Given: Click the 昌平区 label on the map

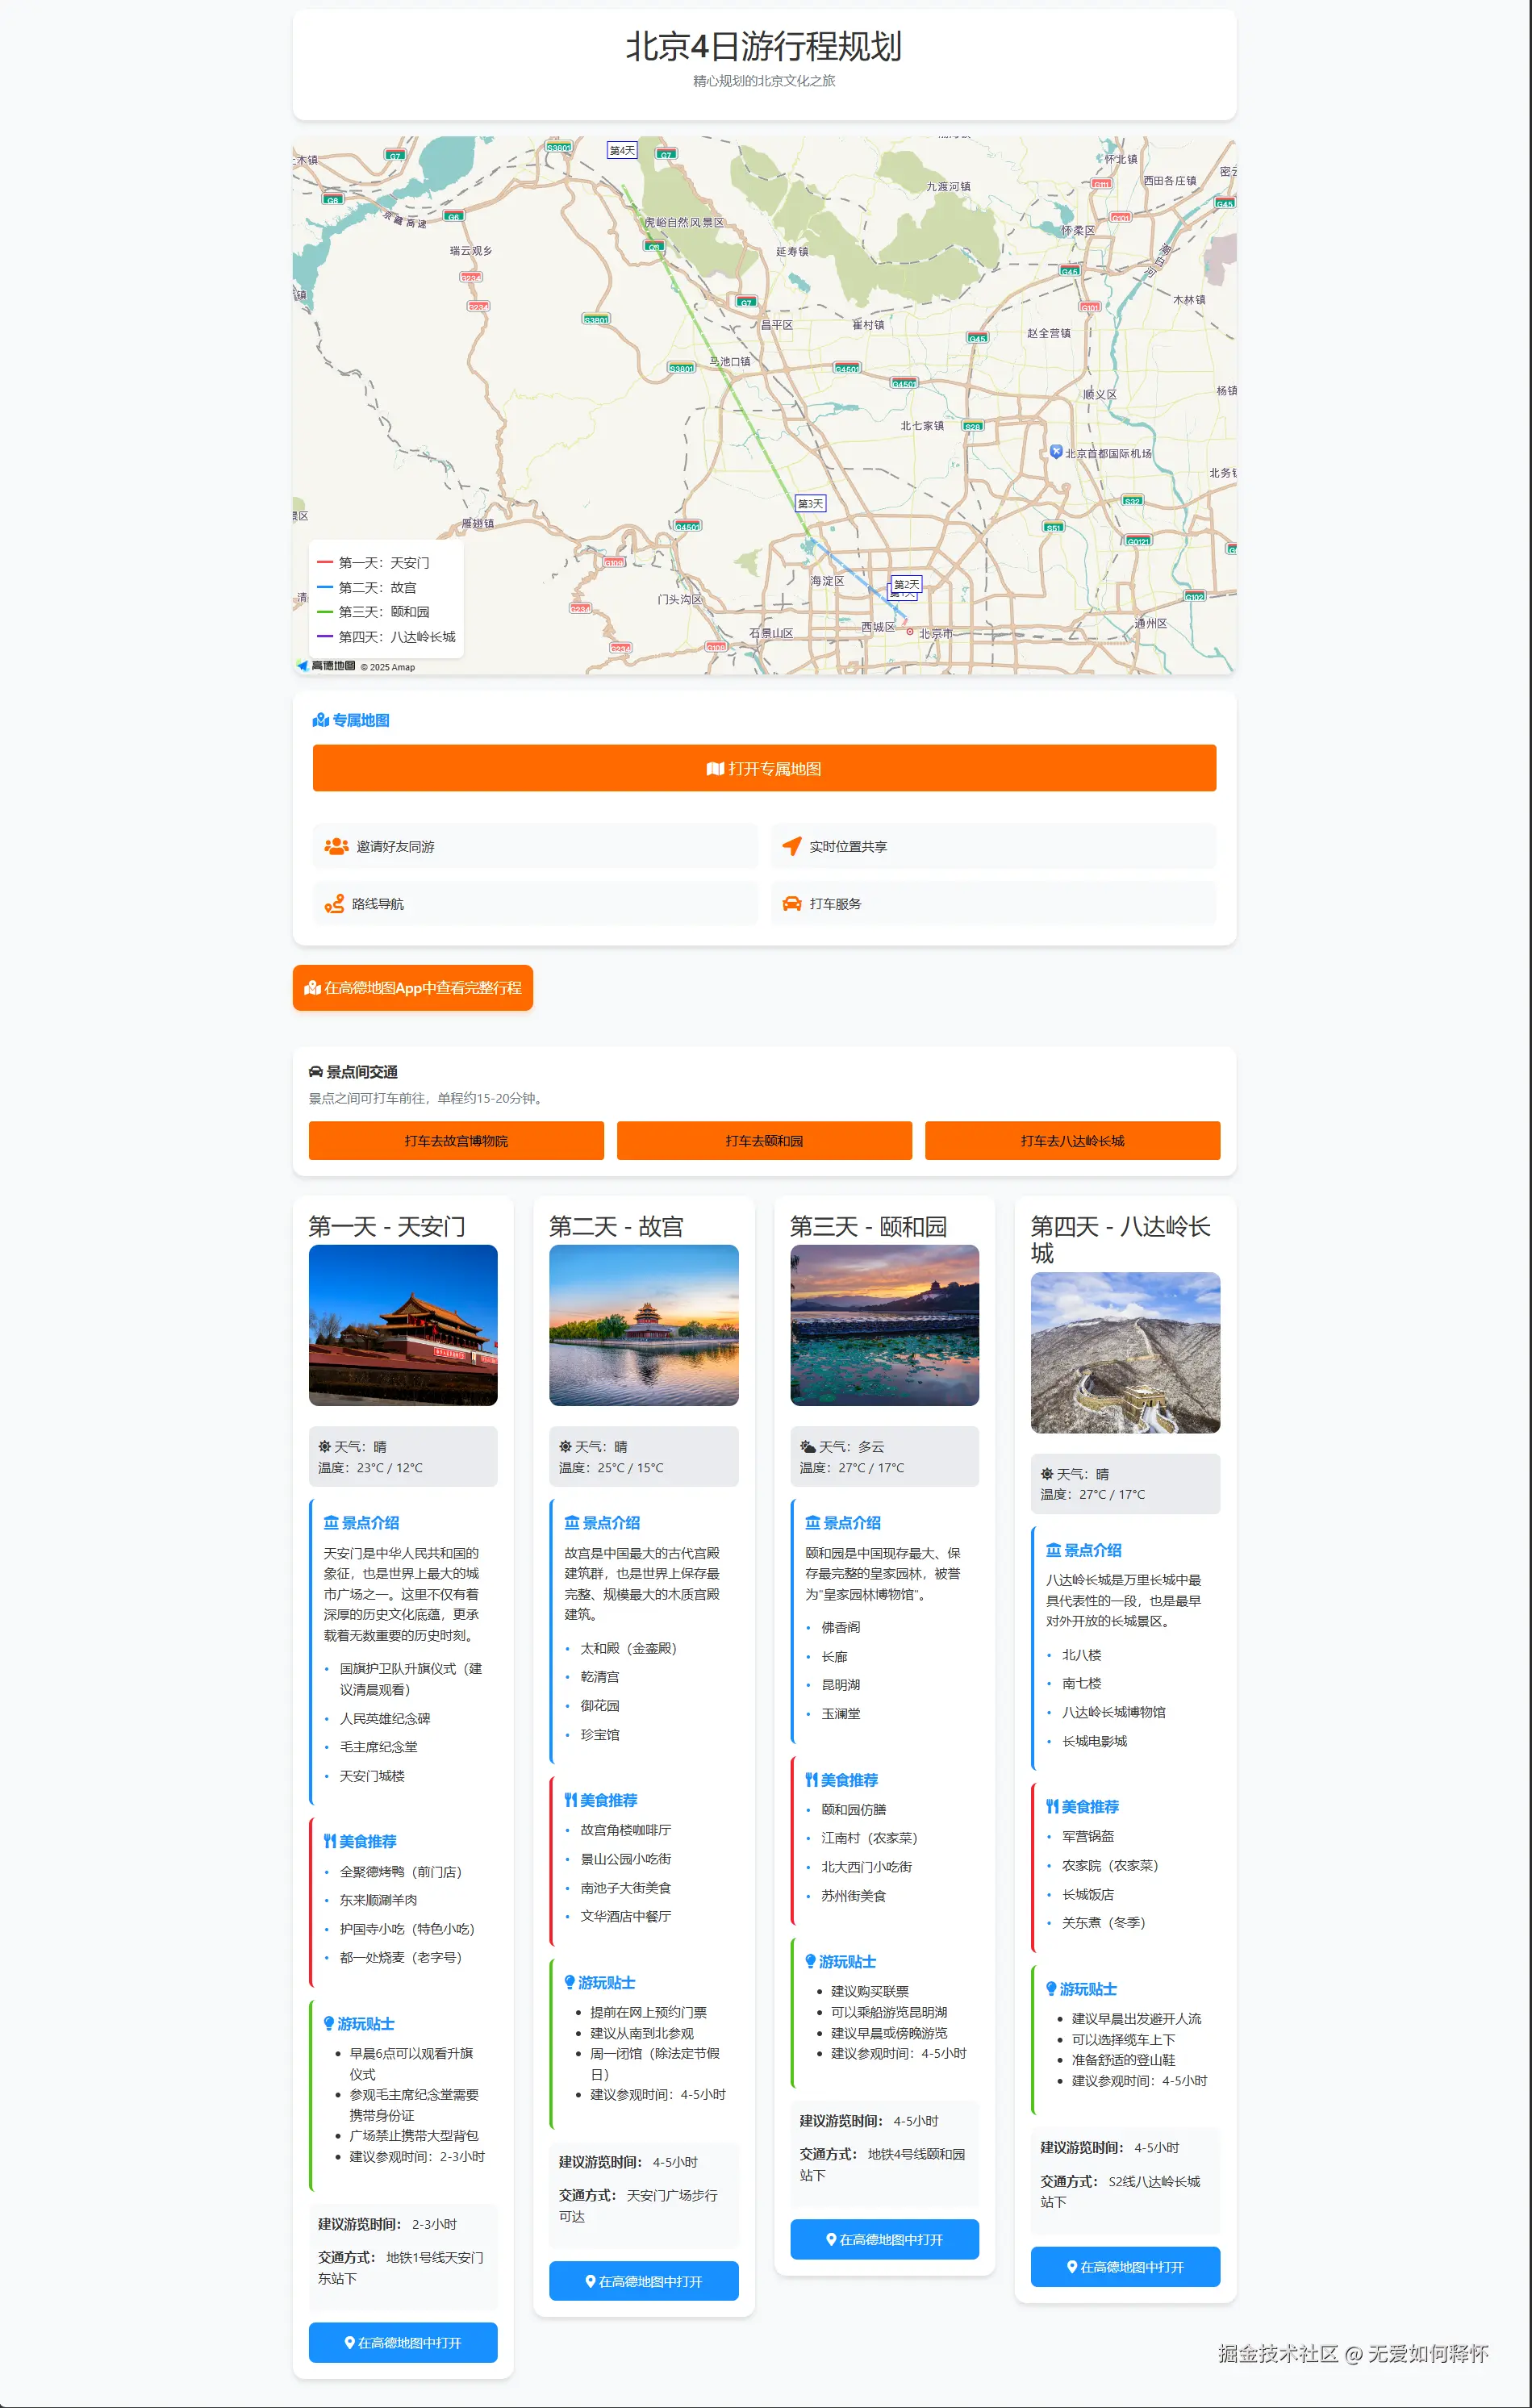Looking at the screenshot, I should click(777, 325).
